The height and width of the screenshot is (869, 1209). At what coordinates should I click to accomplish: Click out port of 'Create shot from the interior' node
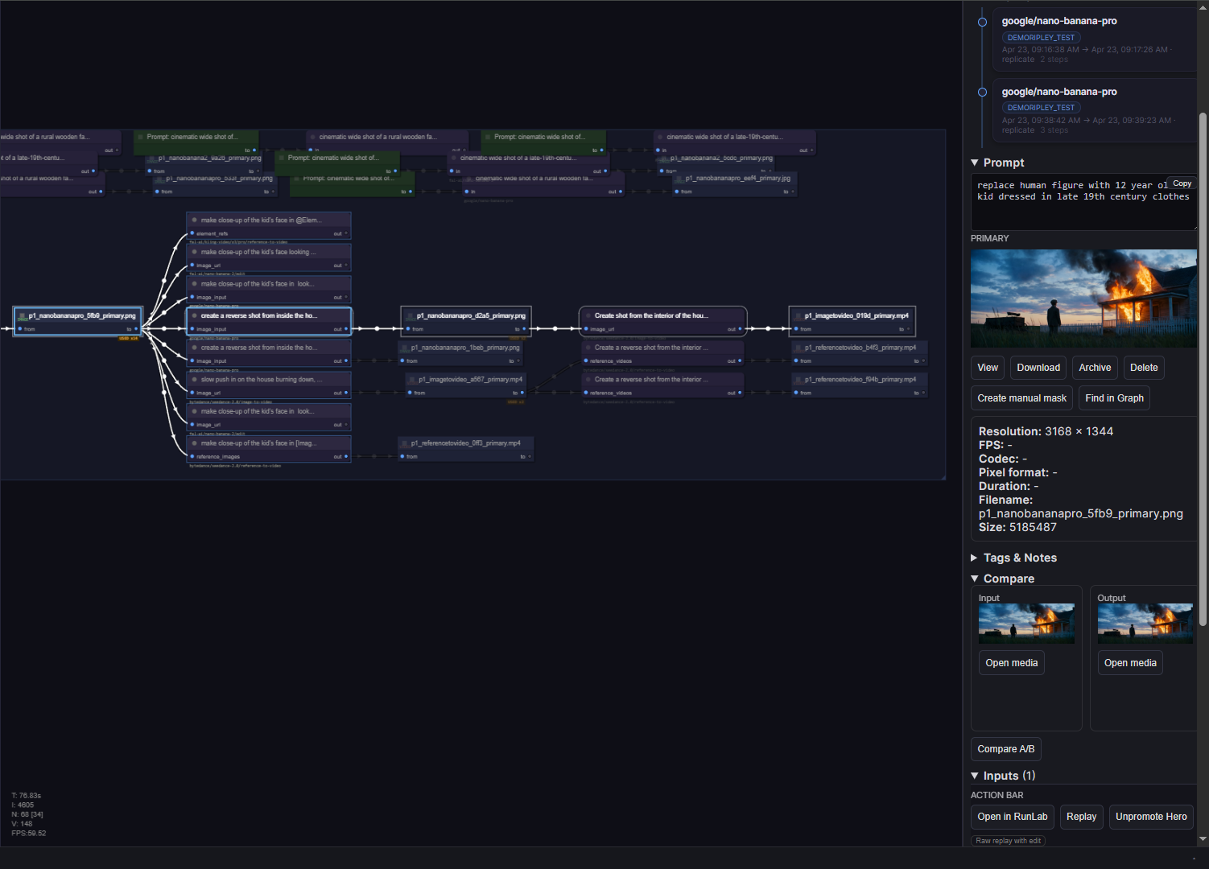(x=740, y=329)
